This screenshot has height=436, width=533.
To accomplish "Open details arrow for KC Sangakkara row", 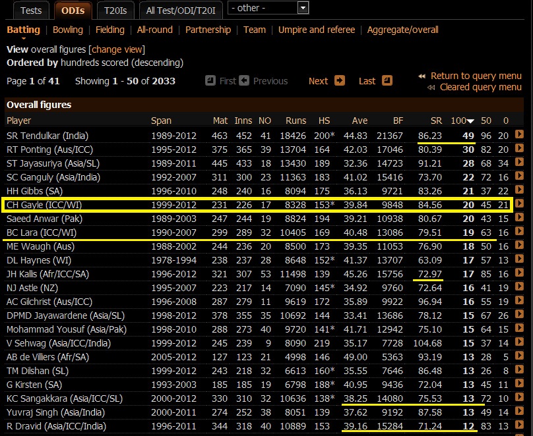I will coord(519,397).
